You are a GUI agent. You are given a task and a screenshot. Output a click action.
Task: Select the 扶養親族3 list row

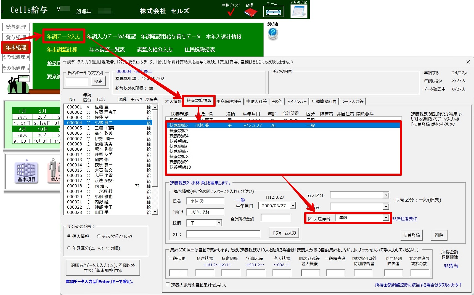coord(283,131)
